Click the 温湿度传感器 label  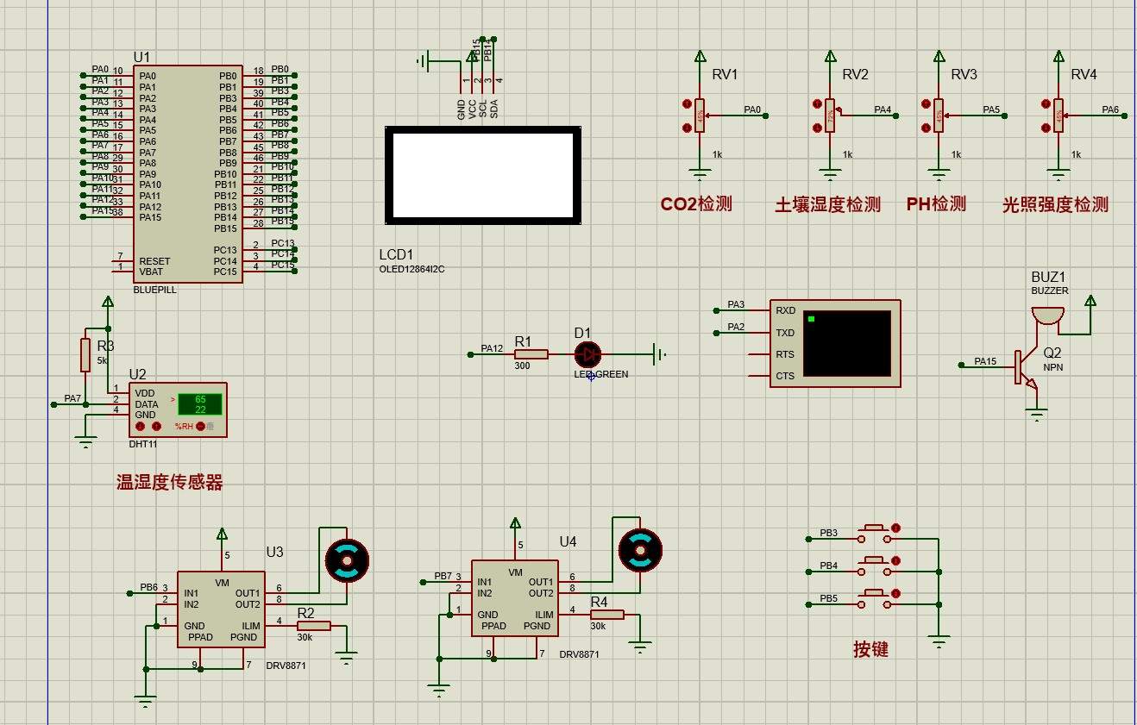click(x=170, y=483)
